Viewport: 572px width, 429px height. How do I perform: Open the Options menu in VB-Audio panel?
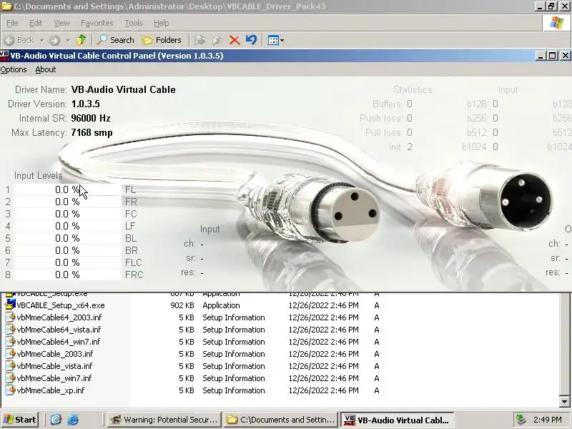14,69
